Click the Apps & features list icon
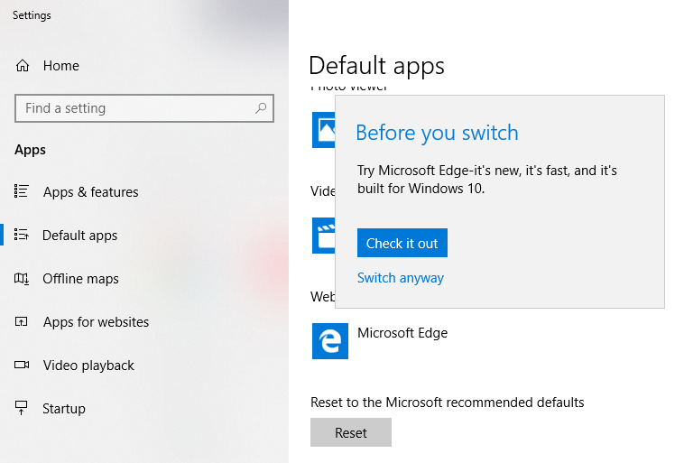Screen dimensions: 684x463 point(22,191)
